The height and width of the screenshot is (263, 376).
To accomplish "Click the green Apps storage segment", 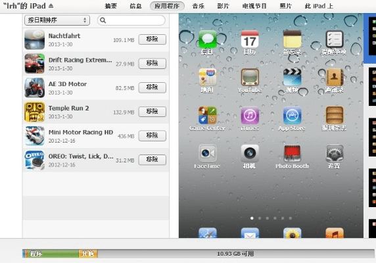I will [x=53, y=254].
